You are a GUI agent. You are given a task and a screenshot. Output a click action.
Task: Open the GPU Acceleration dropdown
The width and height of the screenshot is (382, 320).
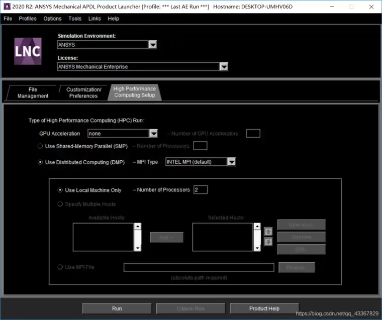pos(153,134)
